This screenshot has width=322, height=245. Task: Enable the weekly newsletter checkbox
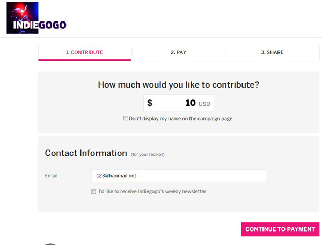click(x=93, y=192)
